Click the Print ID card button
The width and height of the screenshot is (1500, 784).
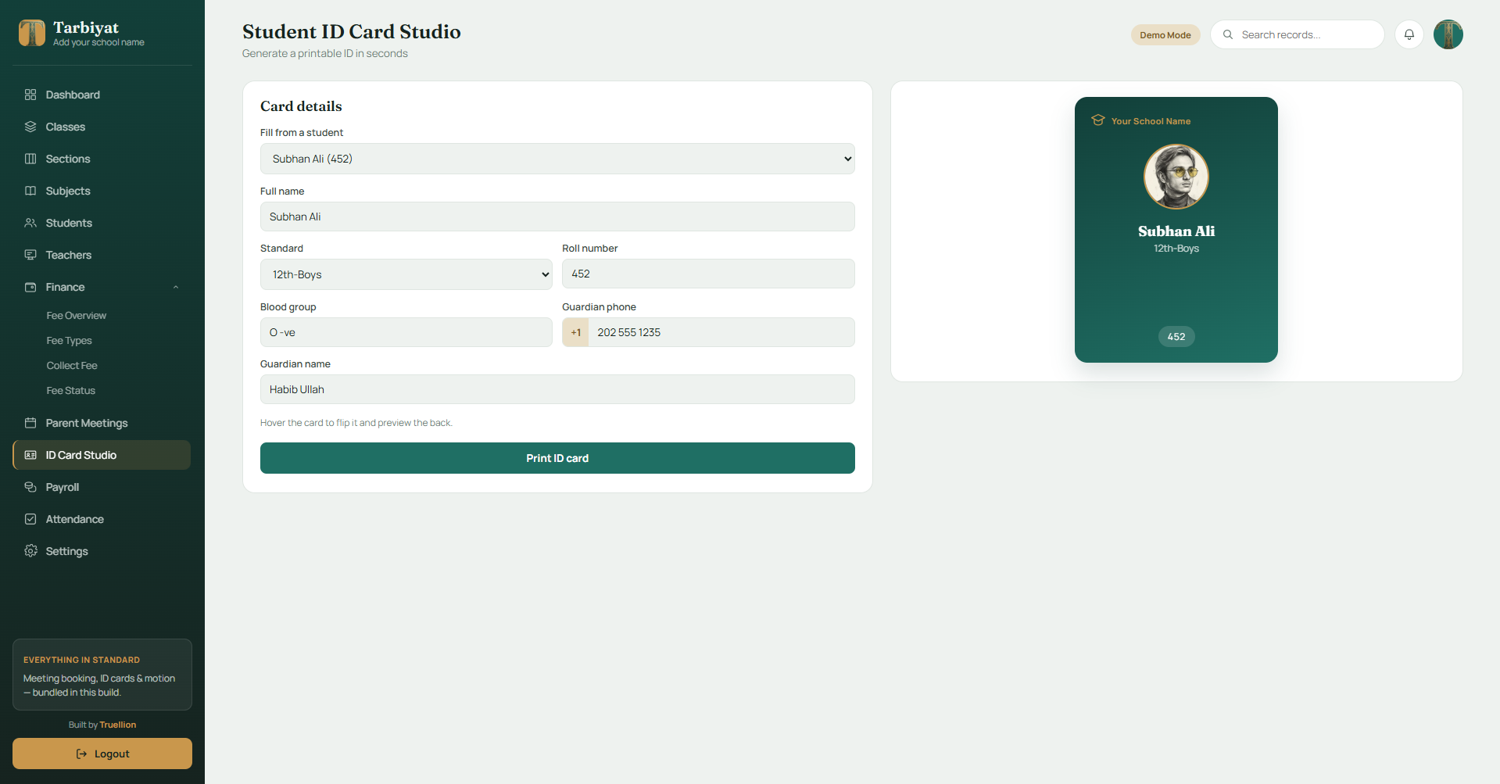pos(557,458)
